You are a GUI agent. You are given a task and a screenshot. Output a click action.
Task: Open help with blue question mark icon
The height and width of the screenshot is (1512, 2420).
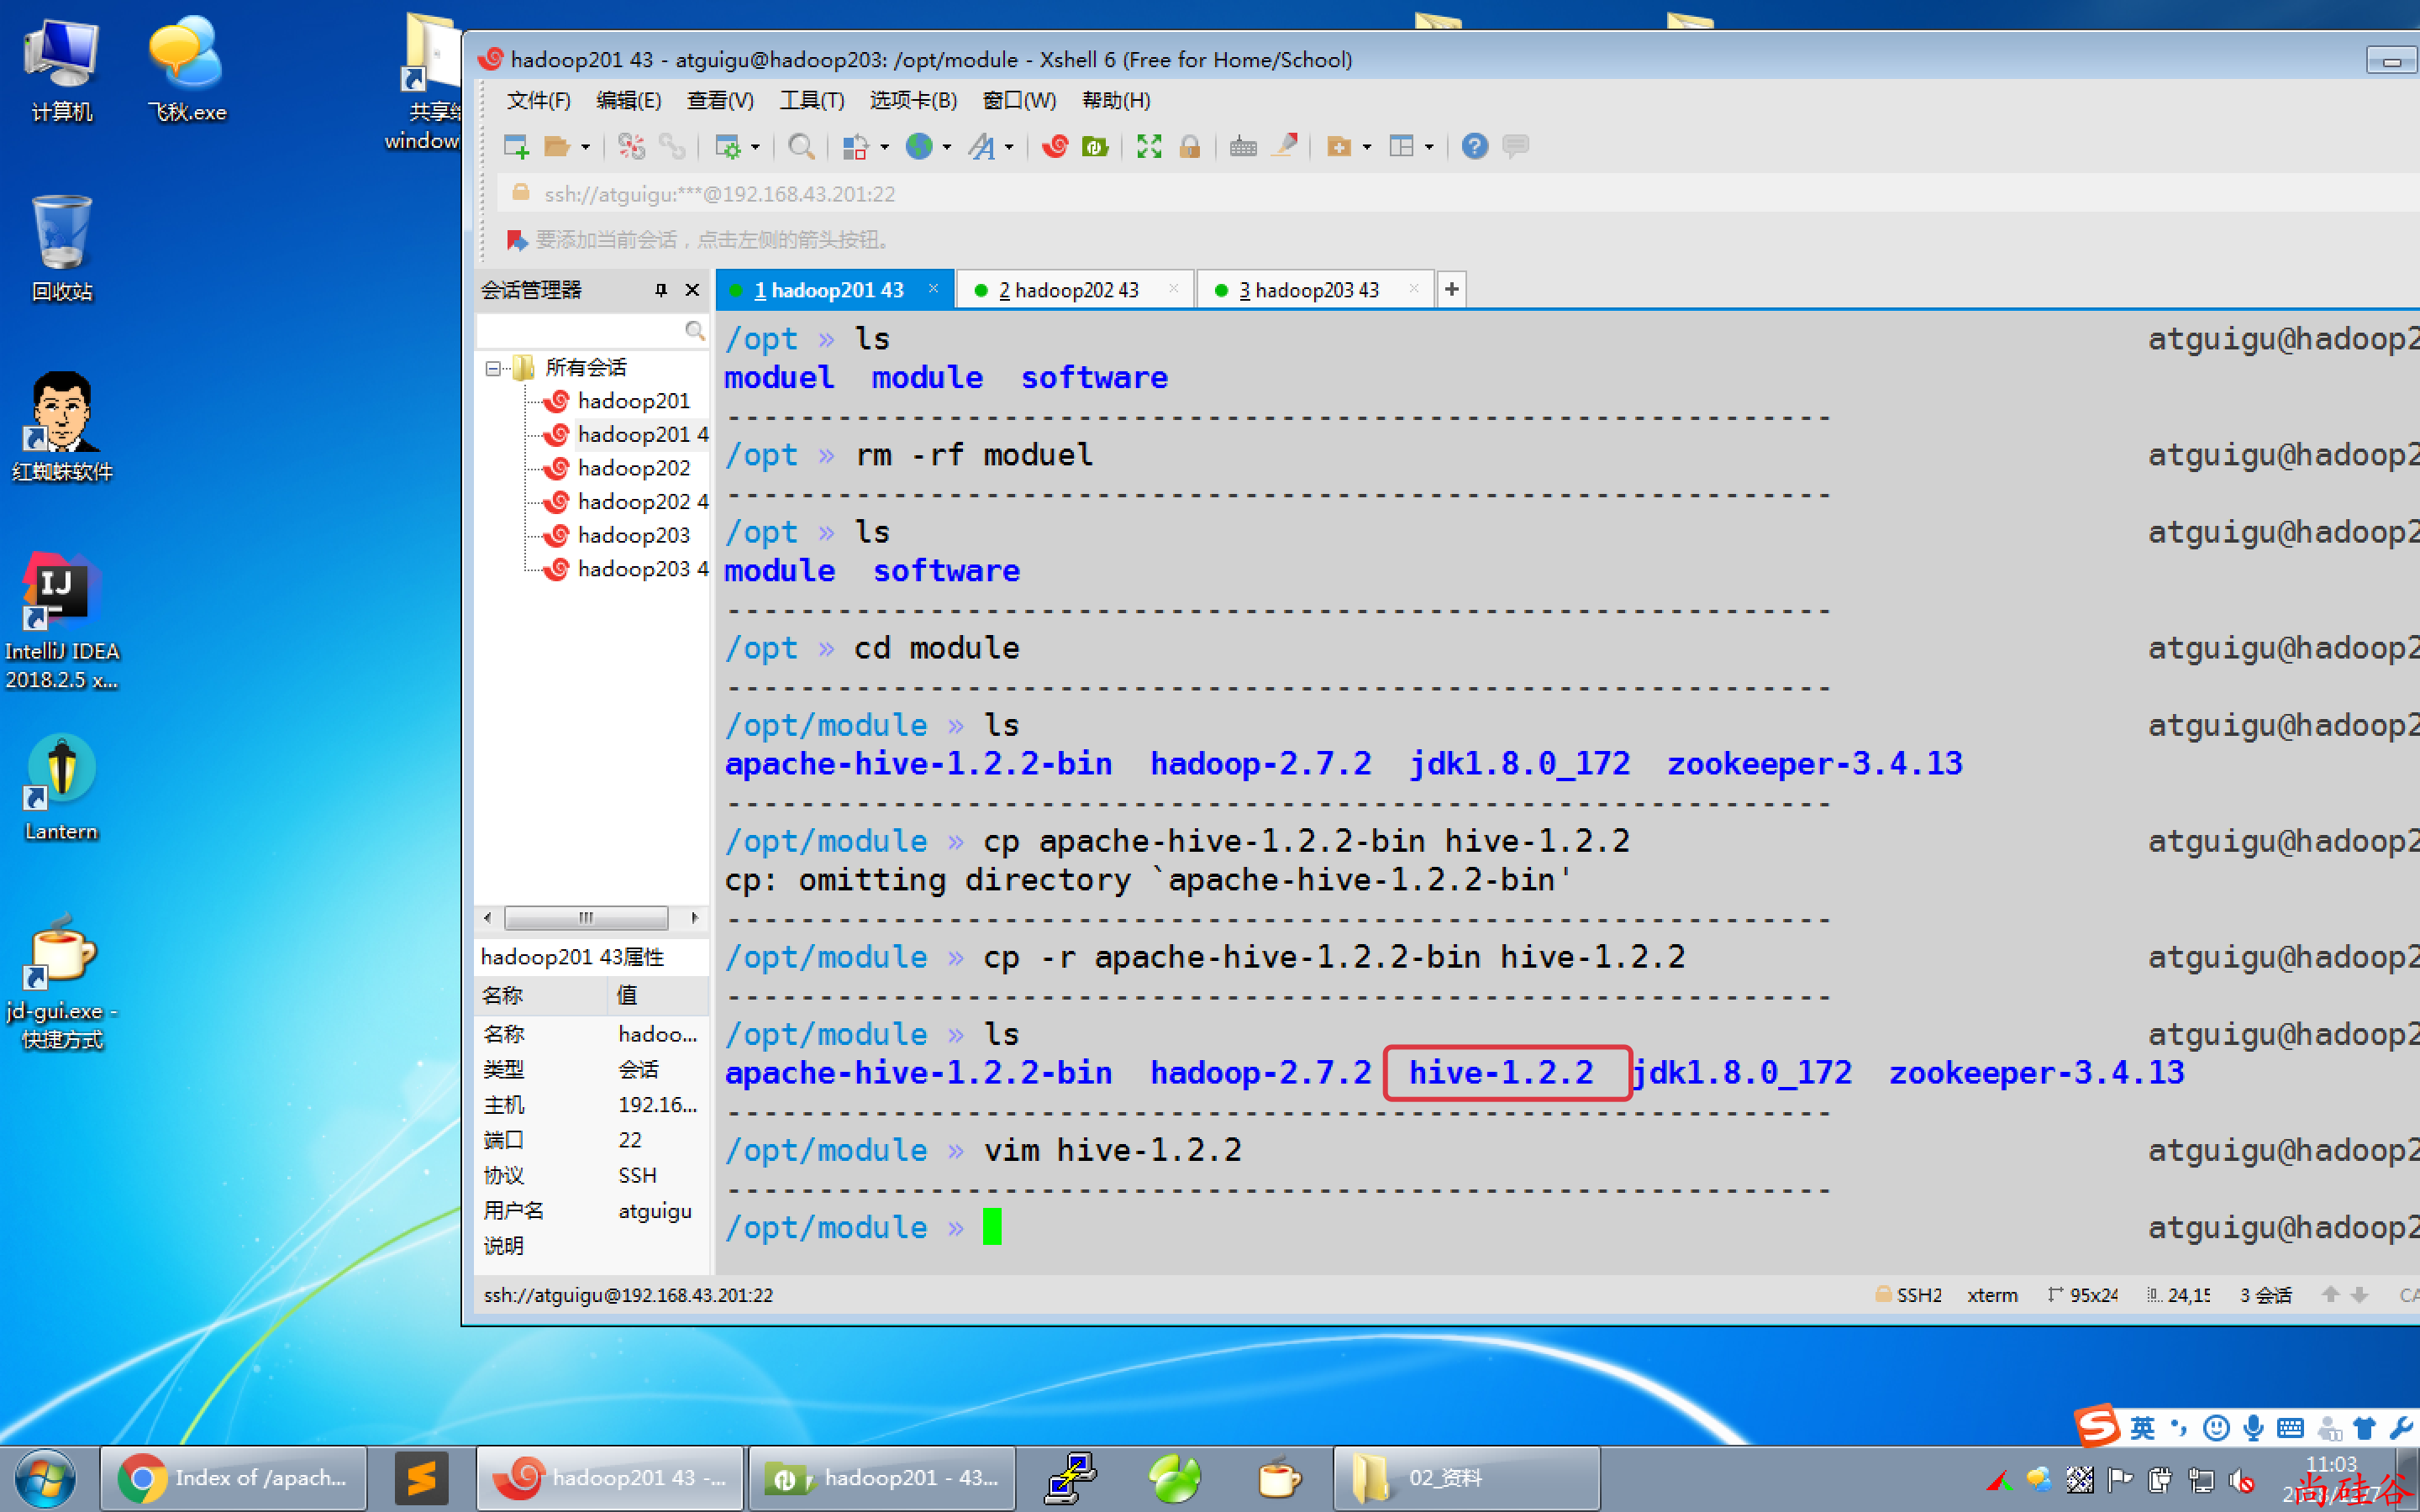coord(1474,147)
